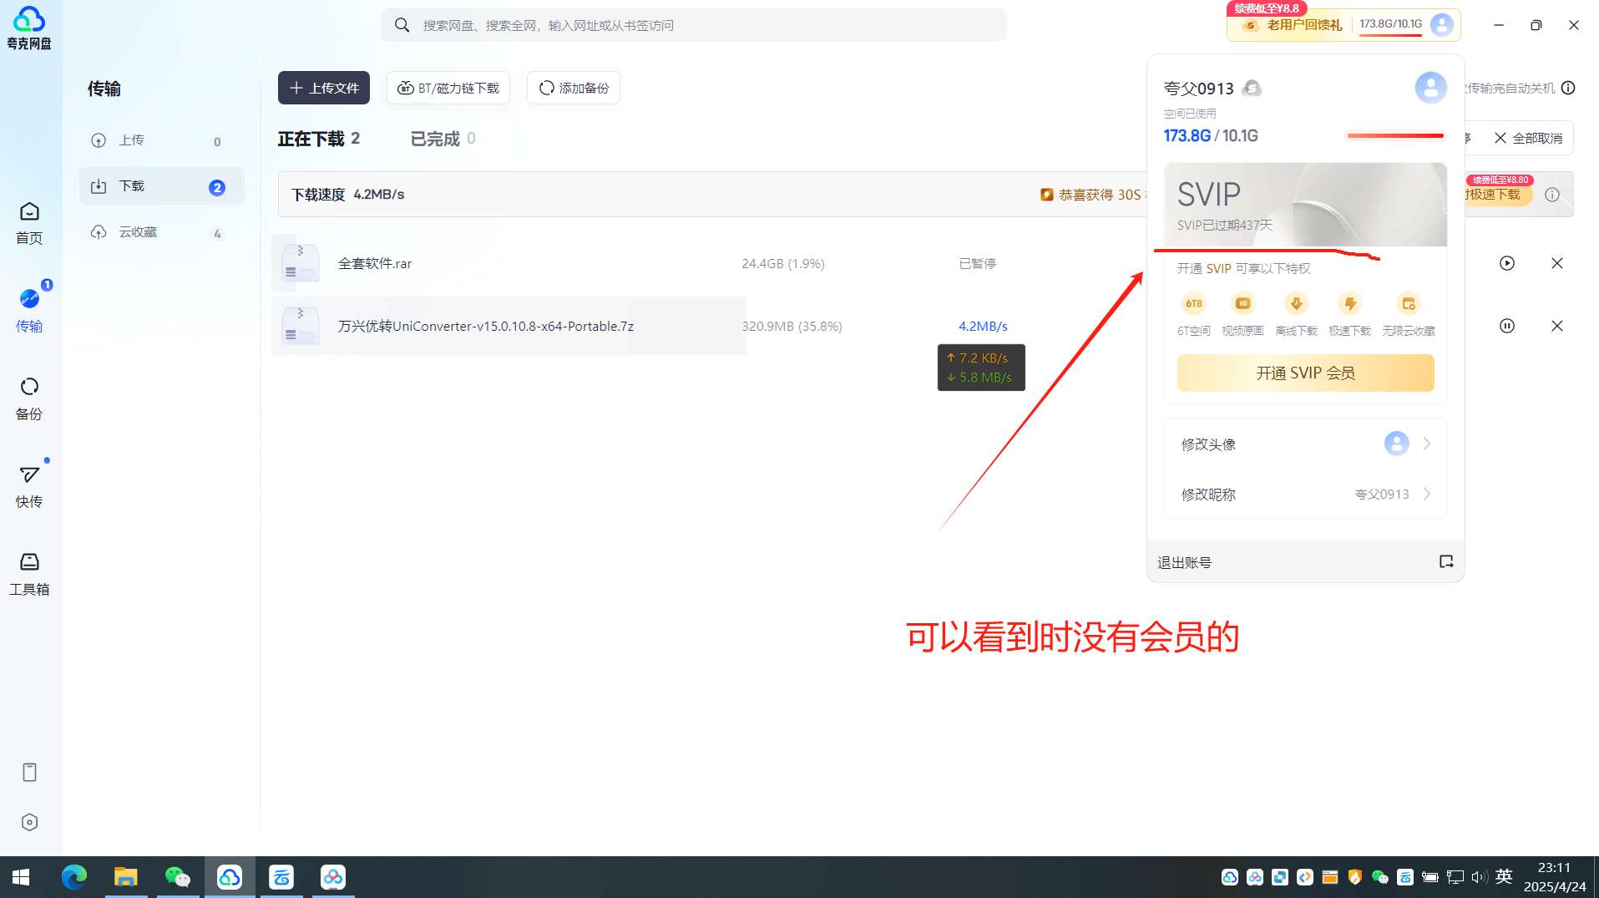Click the 夸克网盘 logo
The image size is (1599, 898).
(x=29, y=28)
